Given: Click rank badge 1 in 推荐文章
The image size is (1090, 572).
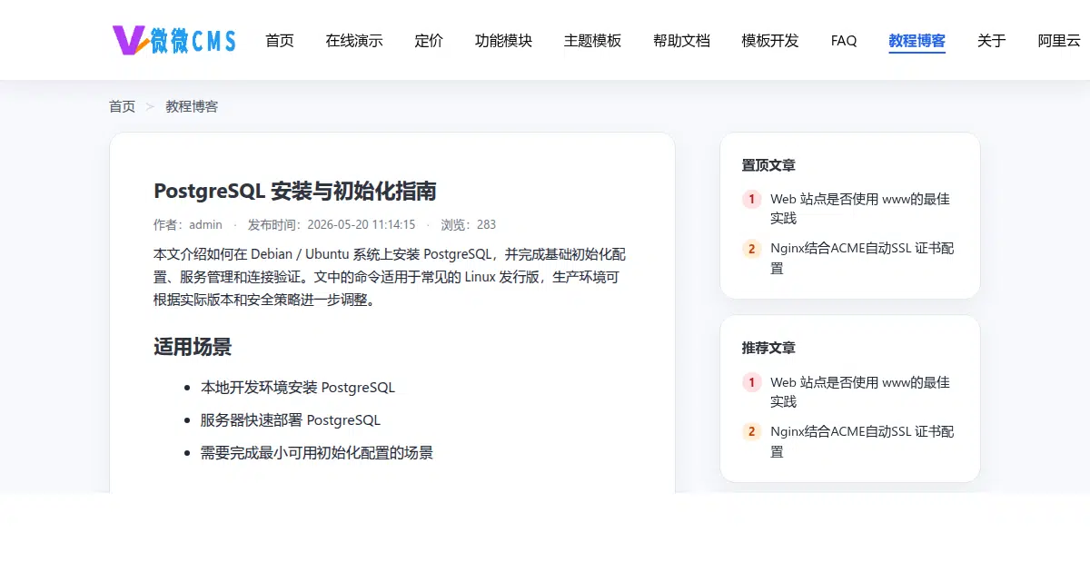Looking at the screenshot, I should tap(751, 382).
